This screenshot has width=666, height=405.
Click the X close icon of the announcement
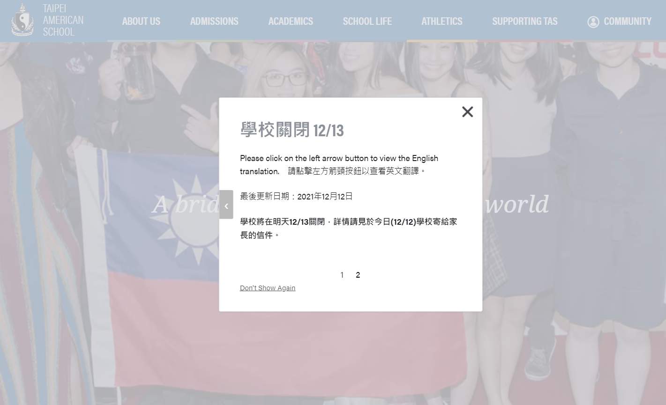(467, 111)
